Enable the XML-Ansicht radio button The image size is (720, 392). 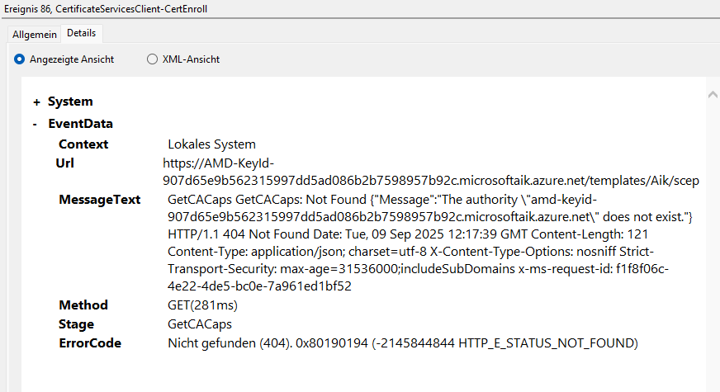coord(152,59)
